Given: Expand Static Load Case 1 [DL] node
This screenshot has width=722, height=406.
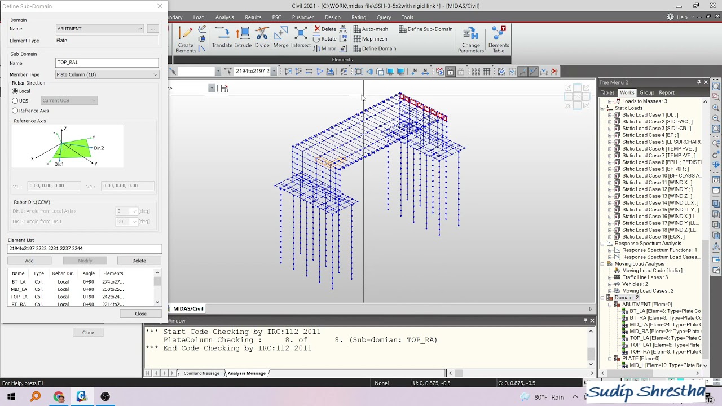Looking at the screenshot, I should (x=610, y=115).
